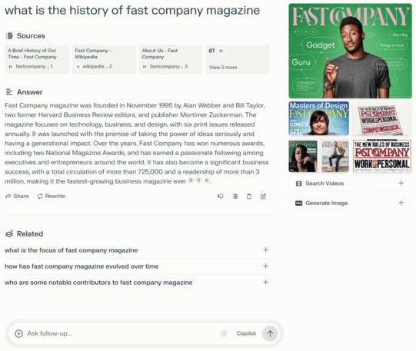Click the Share arrow icon

point(8,197)
